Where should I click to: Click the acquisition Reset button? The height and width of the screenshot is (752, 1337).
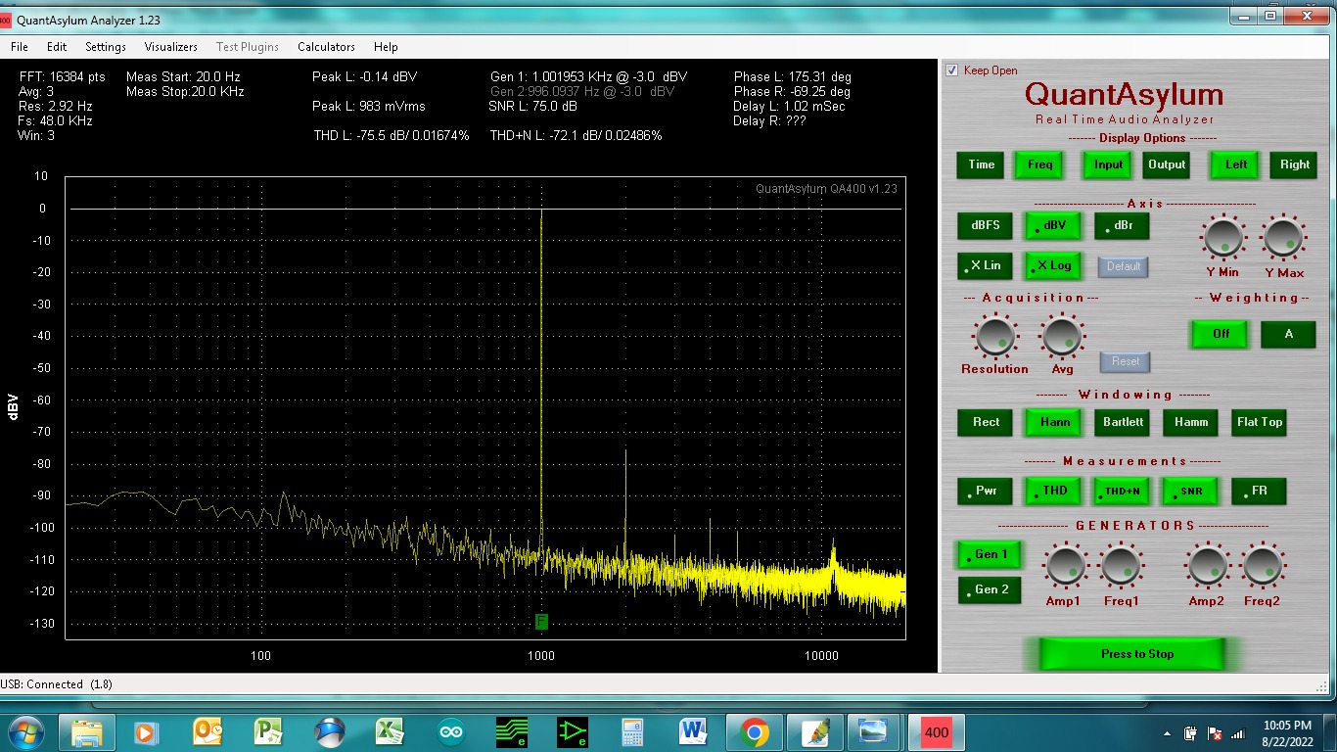tap(1126, 361)
